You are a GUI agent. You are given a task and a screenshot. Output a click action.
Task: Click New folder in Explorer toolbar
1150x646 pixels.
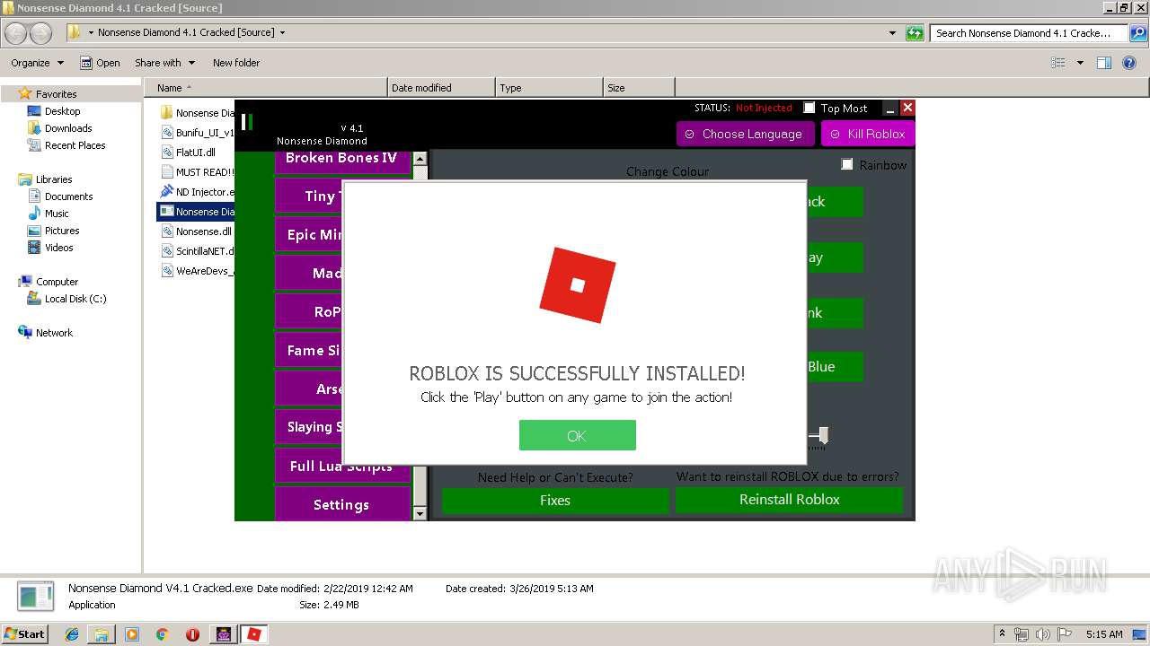click(x=236, y=63)
